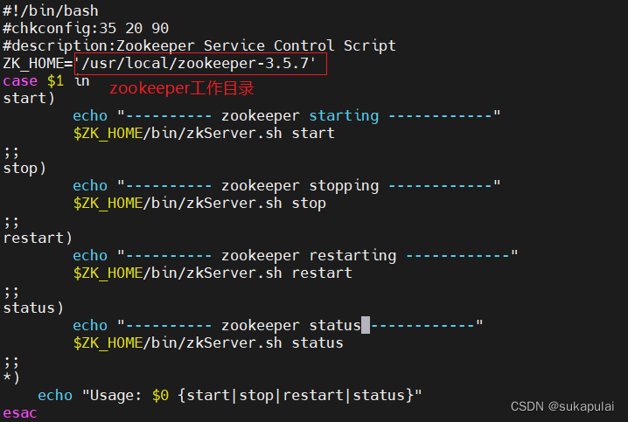This screenshot has width=628, height=422.
Task: Click the echo line containing 'zookeeper stopping'
Action: [286, 186]
